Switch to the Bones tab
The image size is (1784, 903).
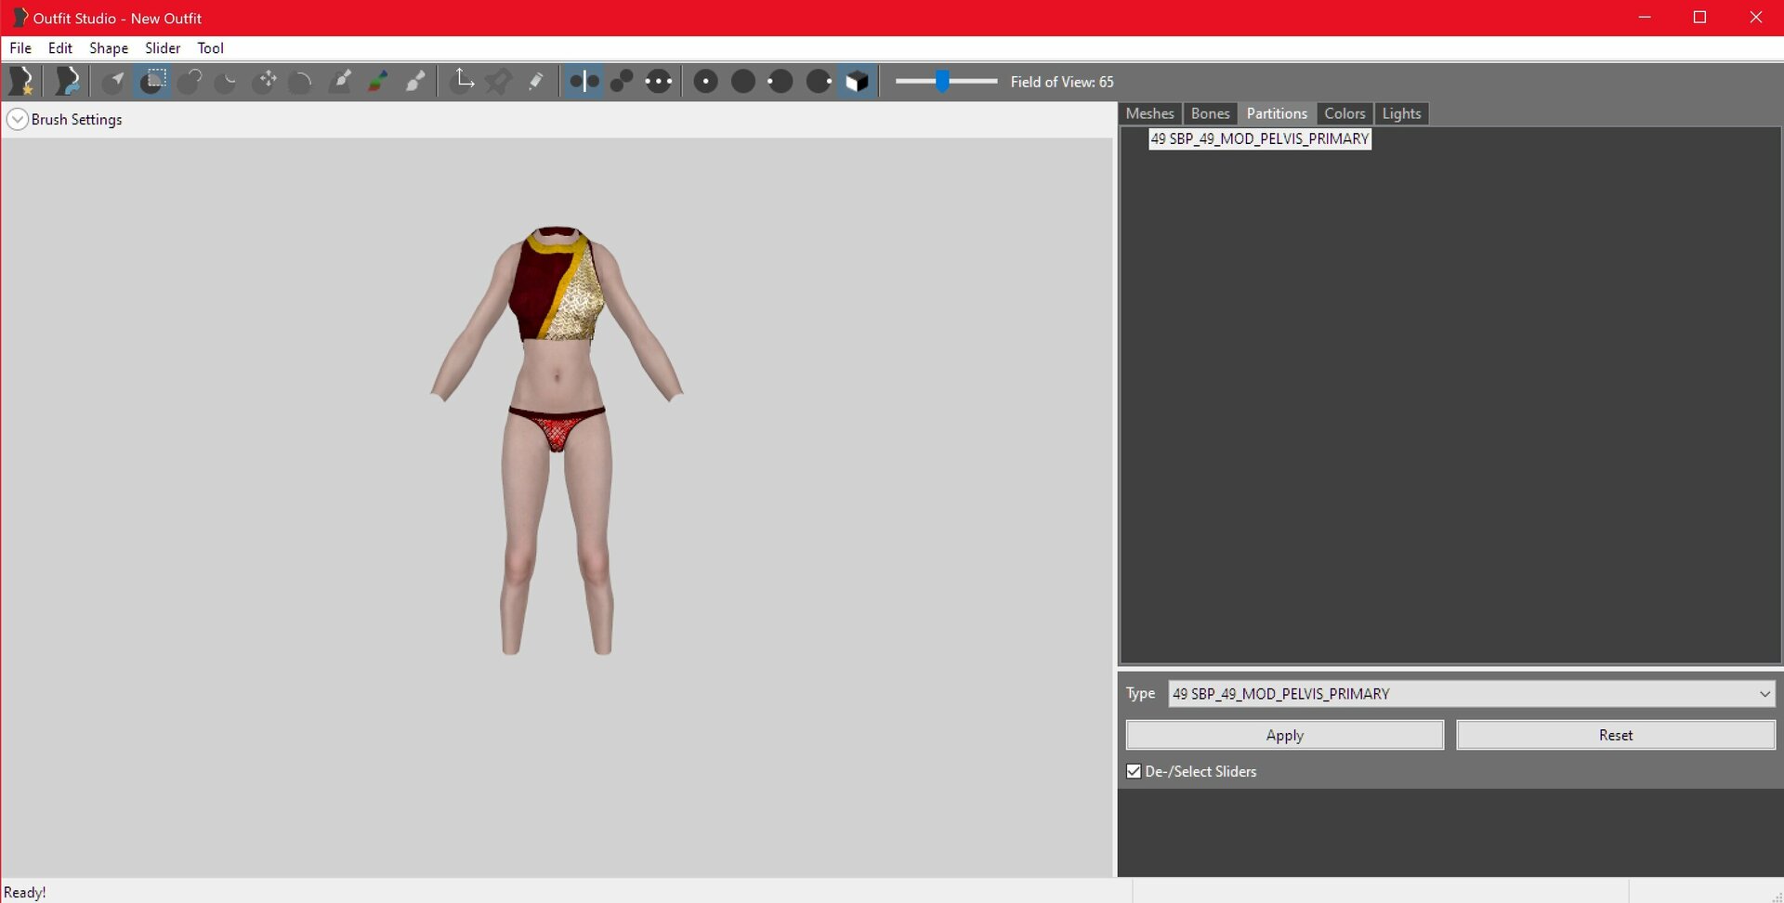pos(1211,113)
